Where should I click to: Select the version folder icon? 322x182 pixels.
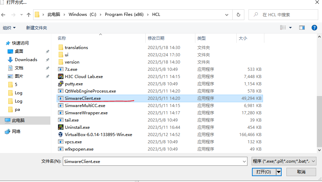pyautogui.click(x=61, y=62)
